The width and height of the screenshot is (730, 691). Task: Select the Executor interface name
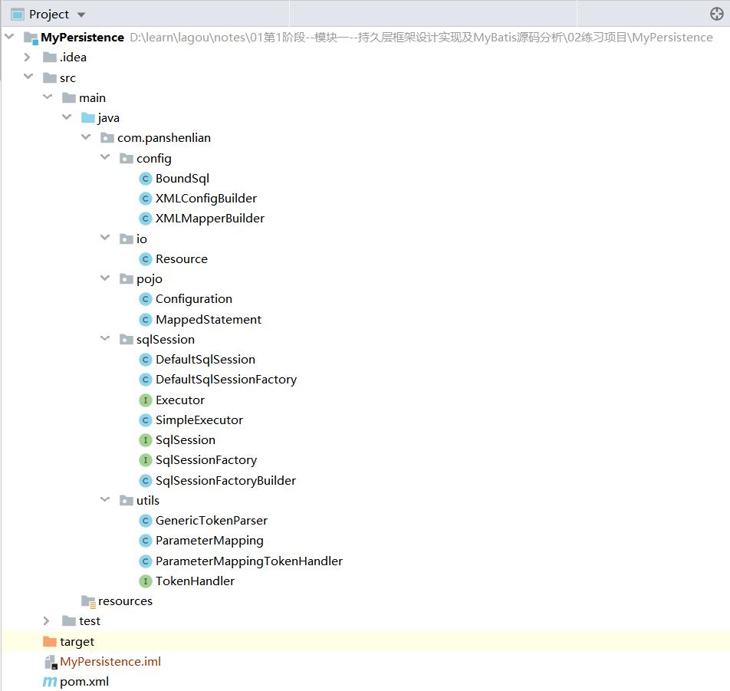pyautogui.click(x=180, y=400)
